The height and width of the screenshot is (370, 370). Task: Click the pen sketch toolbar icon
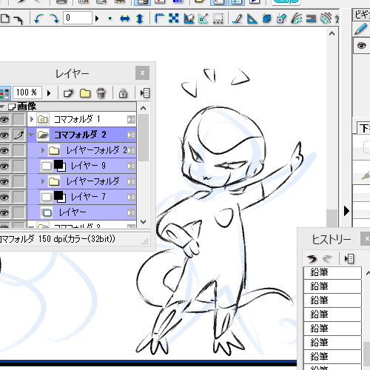point(238,18)
